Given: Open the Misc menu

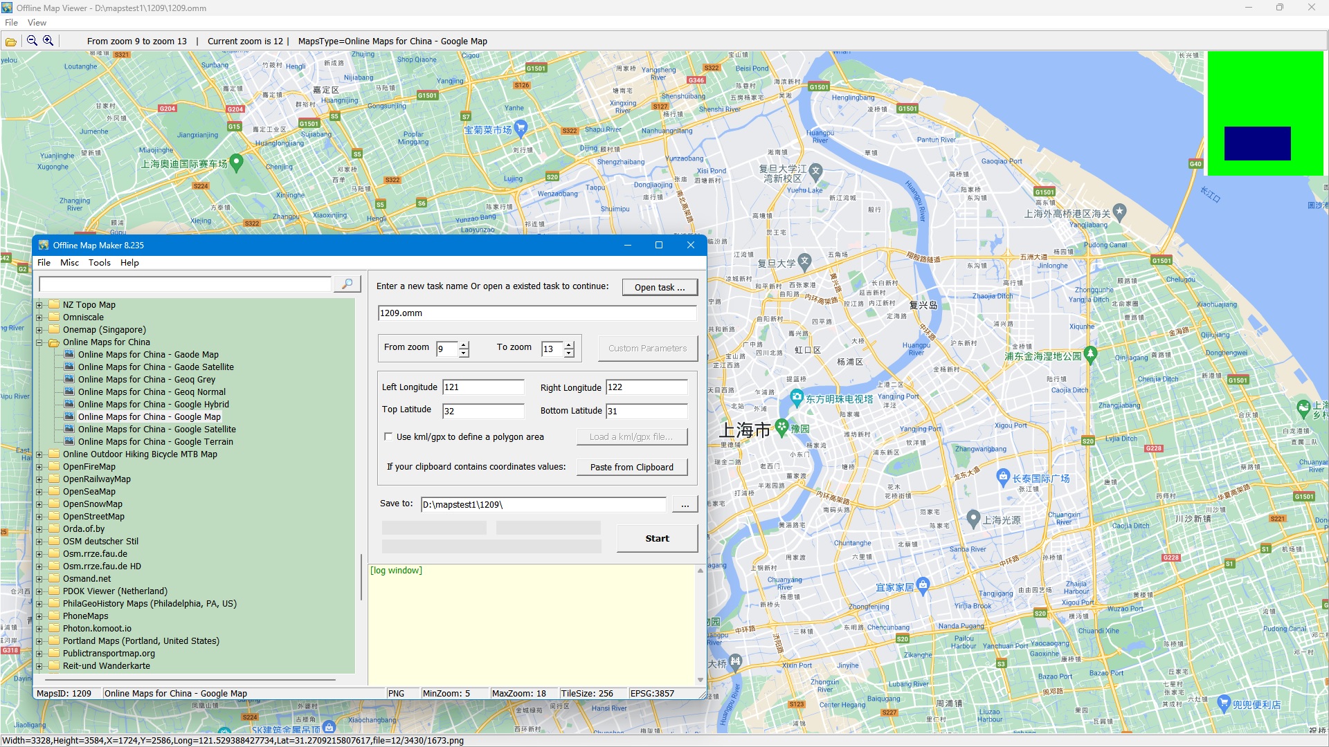Looking at the screenshot, I should point(69,262).
